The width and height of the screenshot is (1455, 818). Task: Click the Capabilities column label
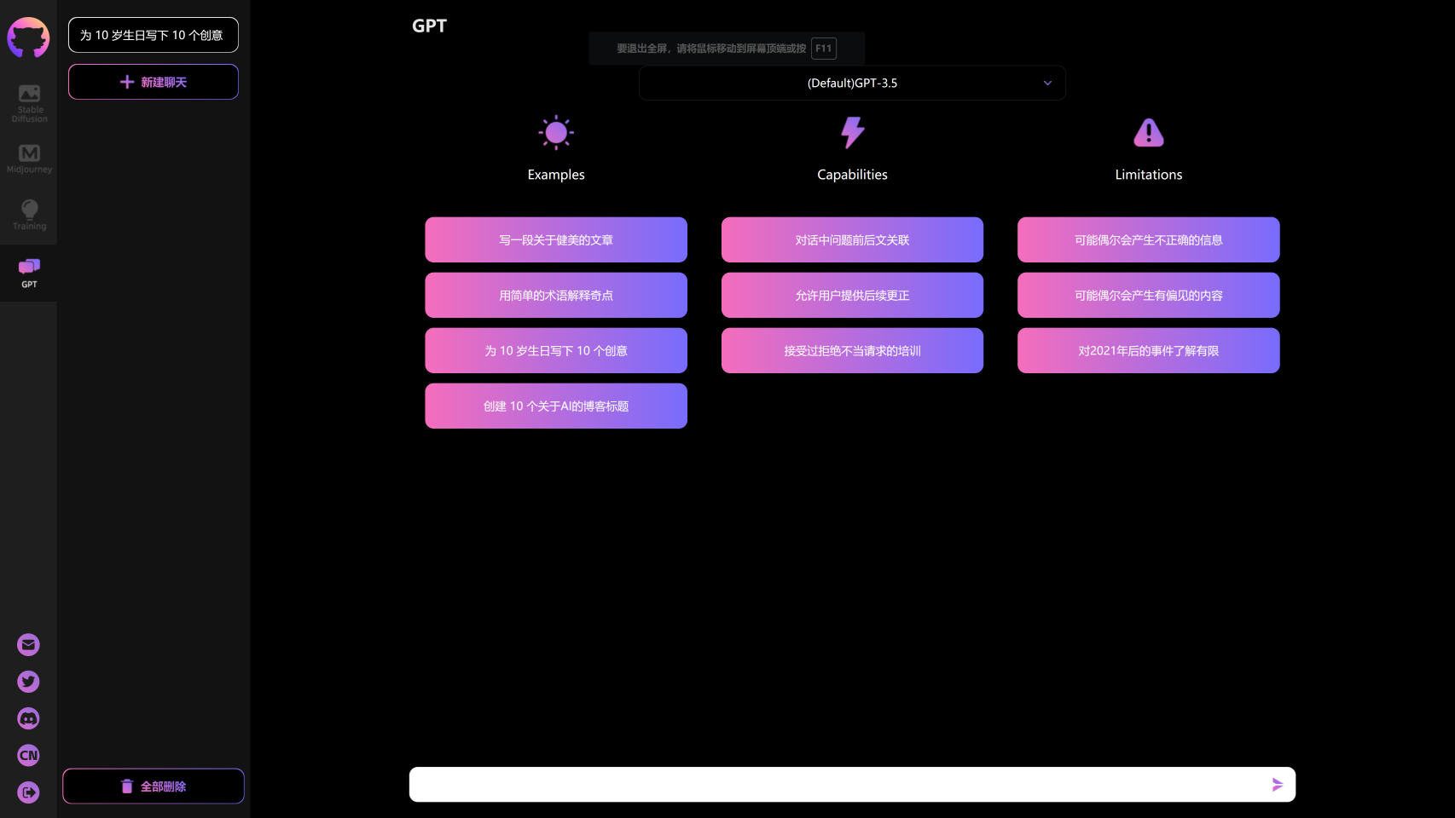click(x=853, y=175)
